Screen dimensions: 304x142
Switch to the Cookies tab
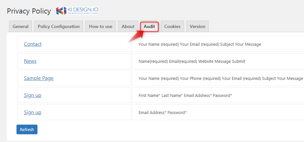(173, 26)
